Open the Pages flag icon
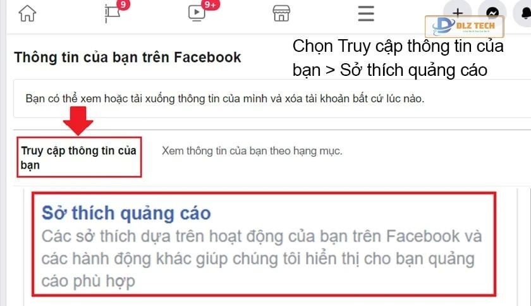 (x=113, y=15)
